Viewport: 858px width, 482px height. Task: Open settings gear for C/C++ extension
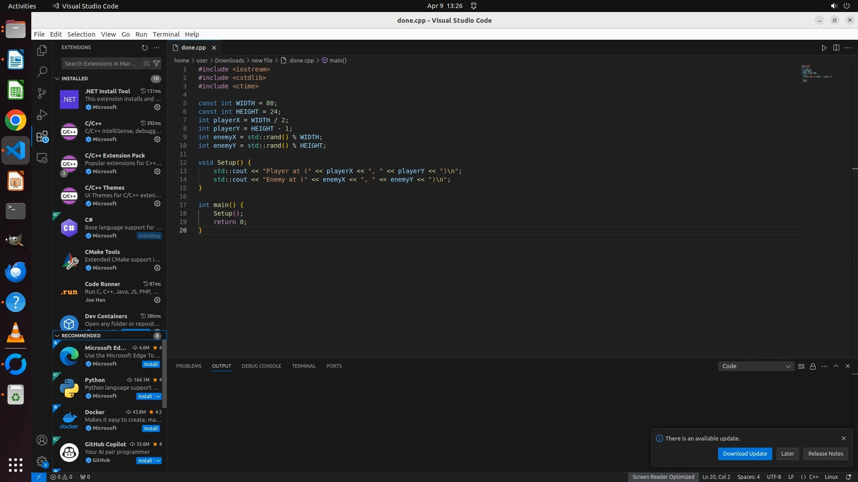click(157, 139)
